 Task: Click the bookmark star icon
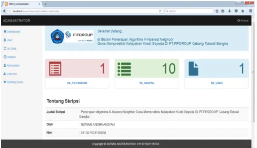(x=217, y=11)
